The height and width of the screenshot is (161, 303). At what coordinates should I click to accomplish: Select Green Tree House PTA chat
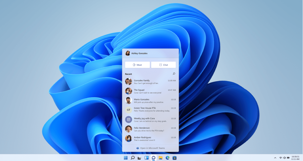(150, 110)
